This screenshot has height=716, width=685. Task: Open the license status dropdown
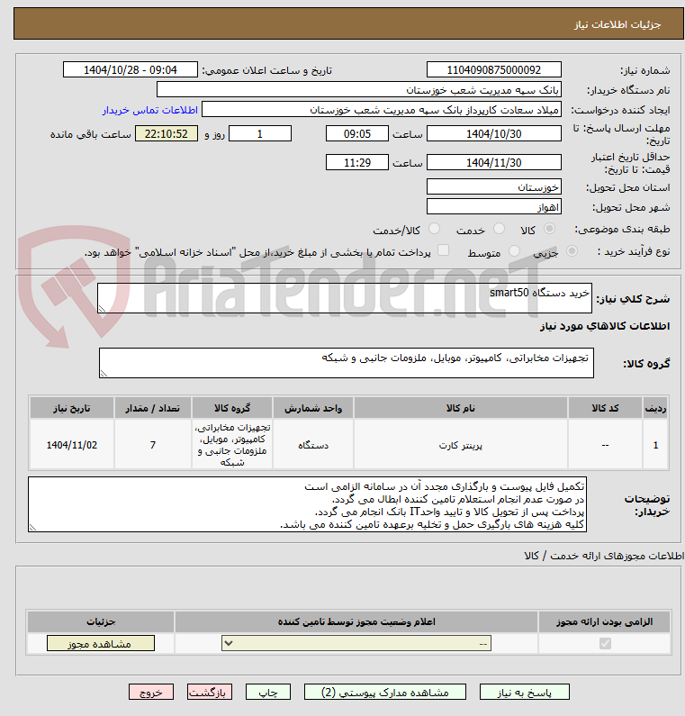coord(356,643)
